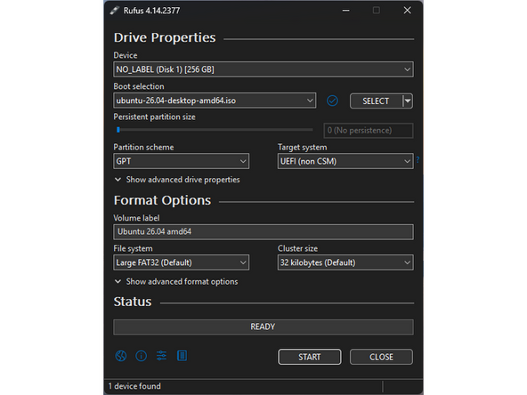This screenshot has height=395, width=527.
Task: Click the 'Rufus 4.14.2377' title text
Action: click(x=151, y=11)
